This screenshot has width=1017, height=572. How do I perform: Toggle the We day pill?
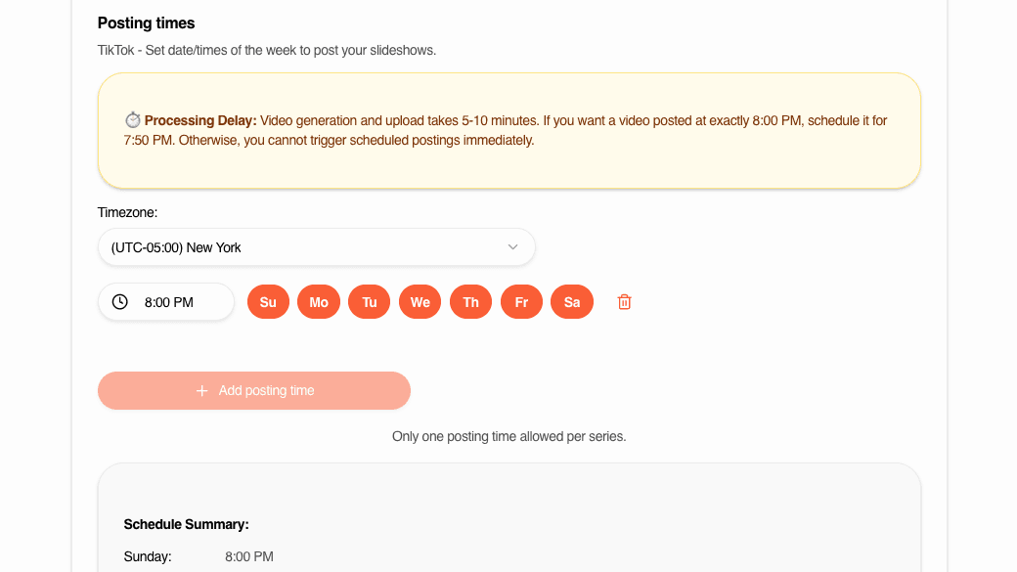[x=420, y=301]
